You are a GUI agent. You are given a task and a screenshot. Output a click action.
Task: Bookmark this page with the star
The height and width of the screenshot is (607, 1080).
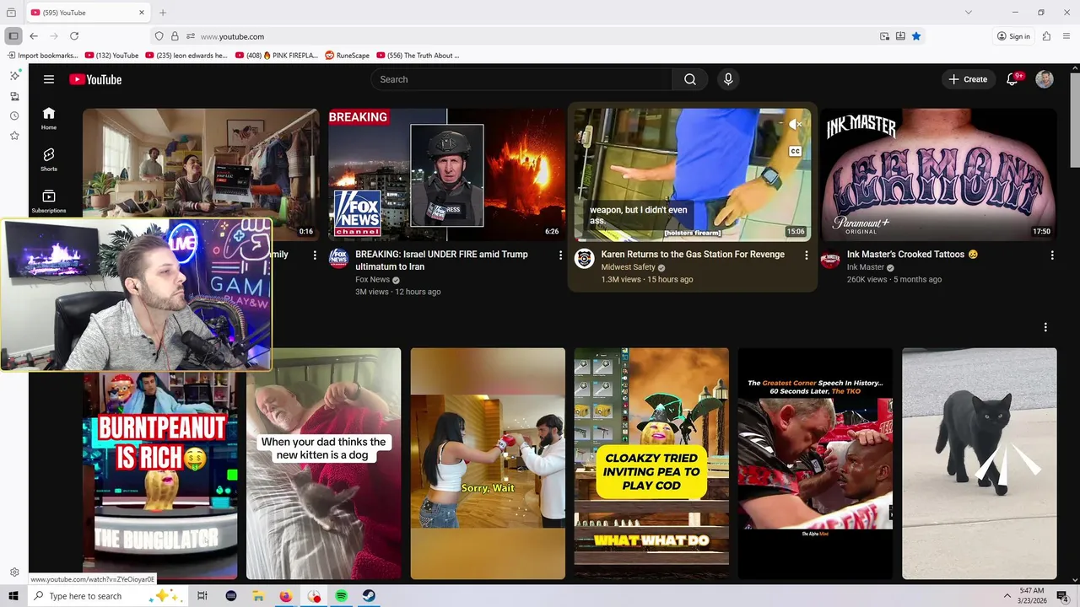[916, 36]
